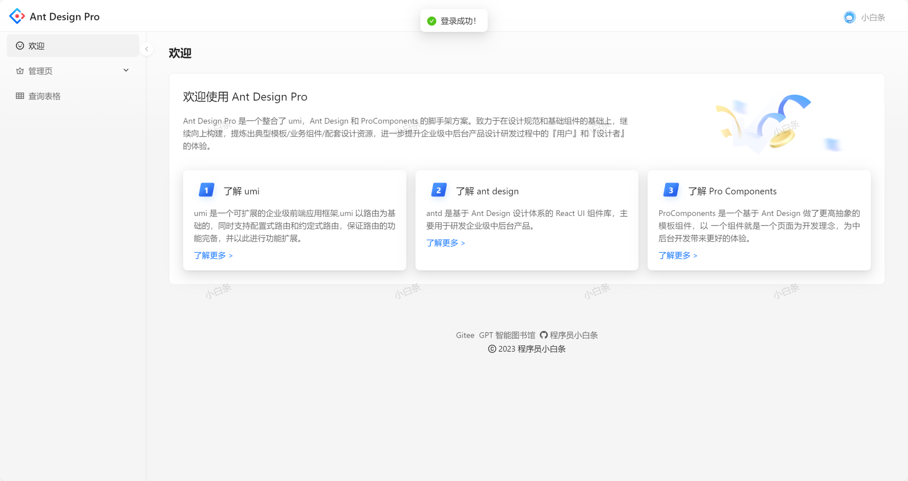
Task: Go to the 查询表格 menu item
Action: (x=73, y=96)
